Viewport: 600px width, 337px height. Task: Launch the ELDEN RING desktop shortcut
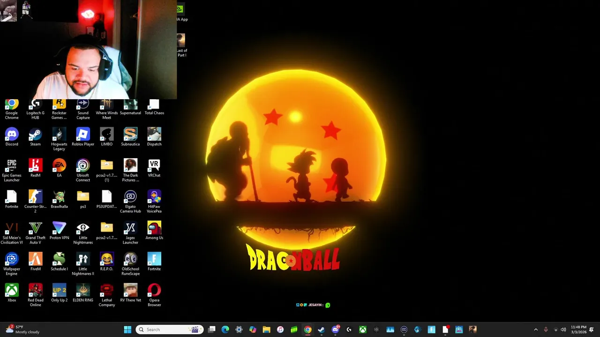[x=83, y=293]
